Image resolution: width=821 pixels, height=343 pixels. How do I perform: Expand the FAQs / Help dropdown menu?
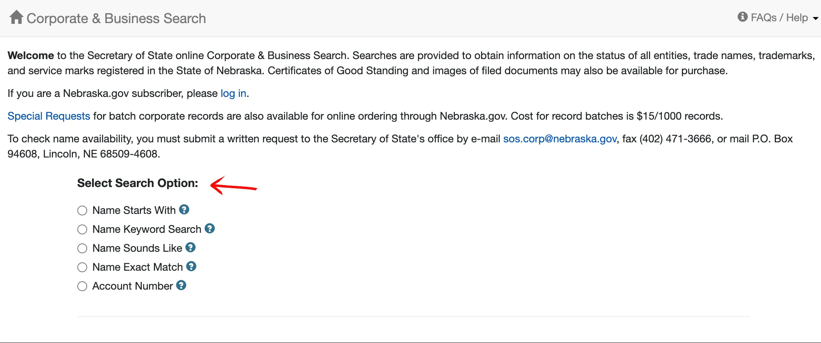tap(778, 17)
